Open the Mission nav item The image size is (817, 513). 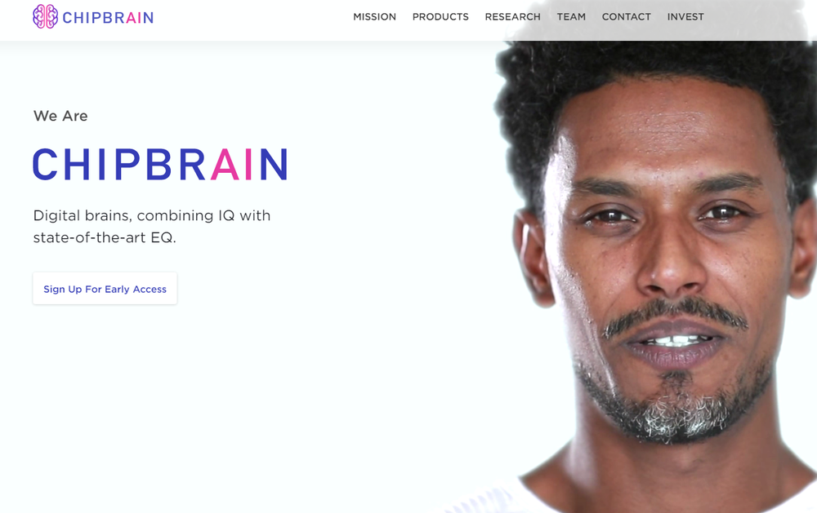pos(375,16)
